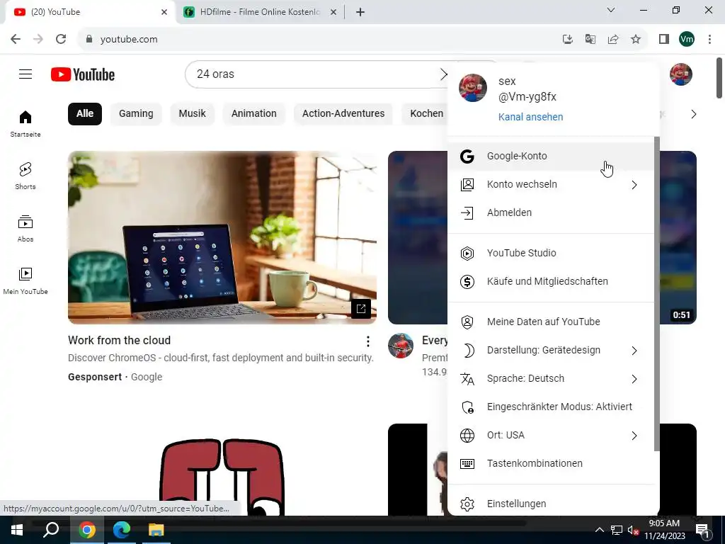Open Abos subscriptions in sidebar
The width and height of the screenshot is (725, 544).
(x=25, y=229)
